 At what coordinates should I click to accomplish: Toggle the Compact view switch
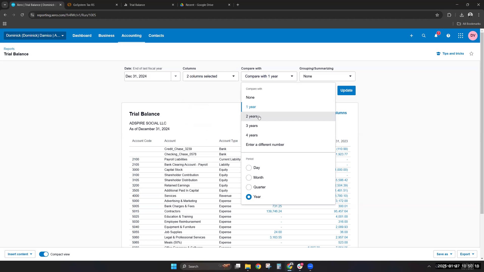tap(44, 254)
